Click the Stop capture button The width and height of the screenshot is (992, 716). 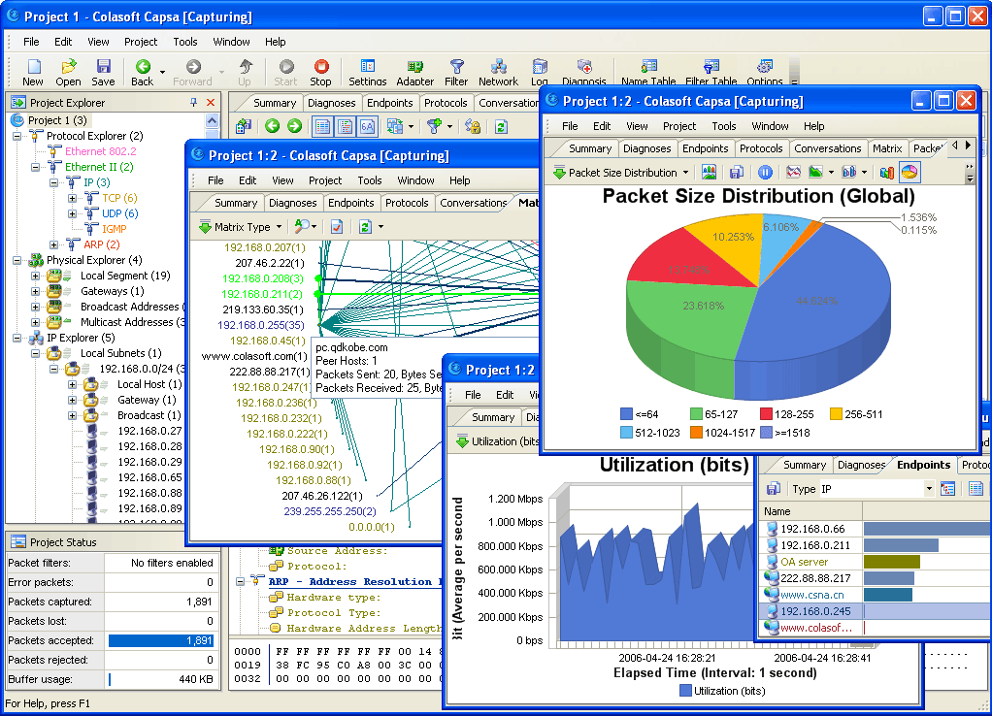(x=320, y=72)
